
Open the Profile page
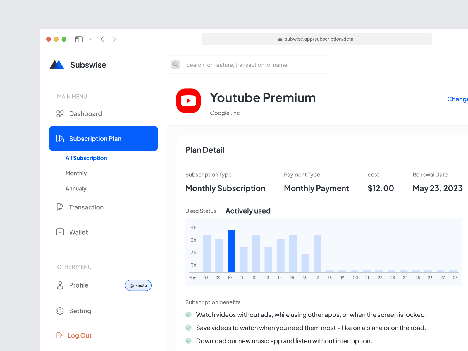pos(79,285)
